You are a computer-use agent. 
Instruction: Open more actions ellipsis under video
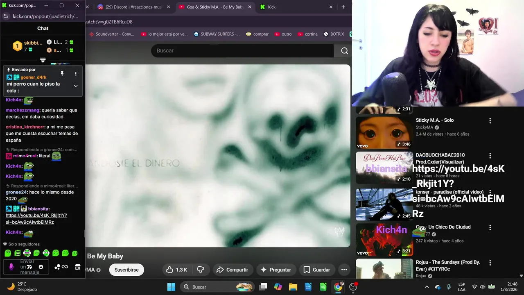tap(344, 270)
